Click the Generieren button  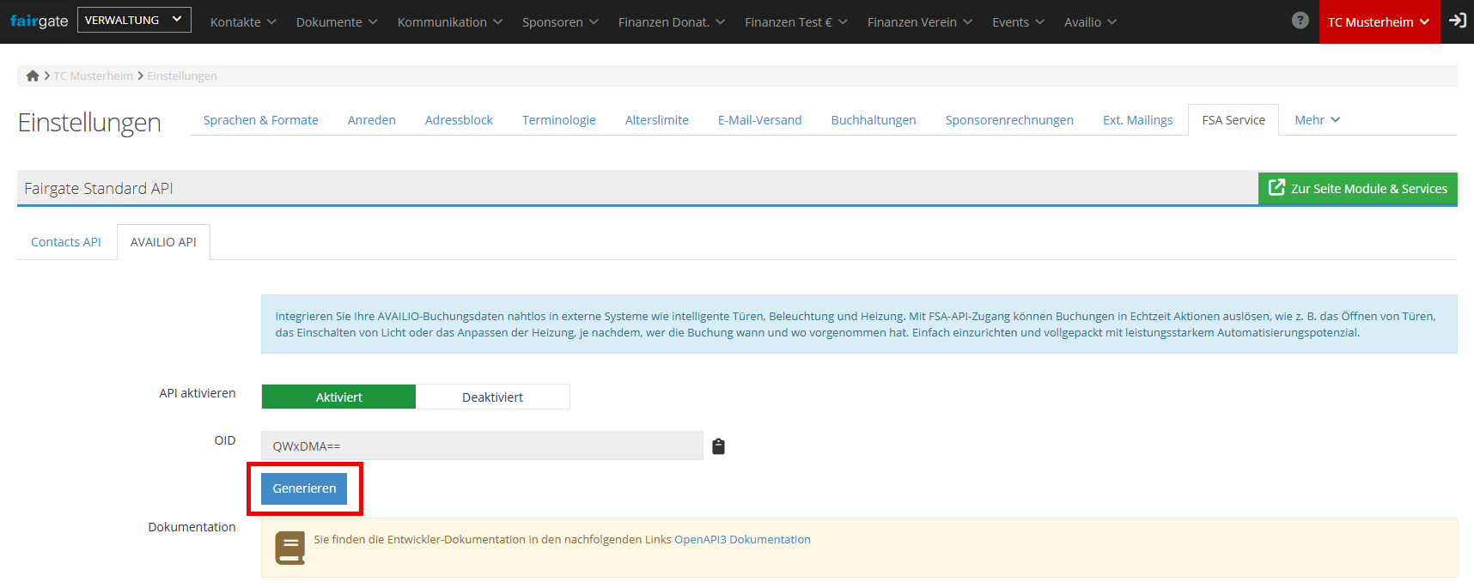[x=304, y=488]
